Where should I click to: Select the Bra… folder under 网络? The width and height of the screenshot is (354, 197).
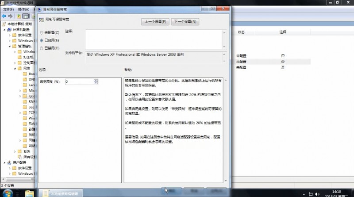(x=29, y=74)
